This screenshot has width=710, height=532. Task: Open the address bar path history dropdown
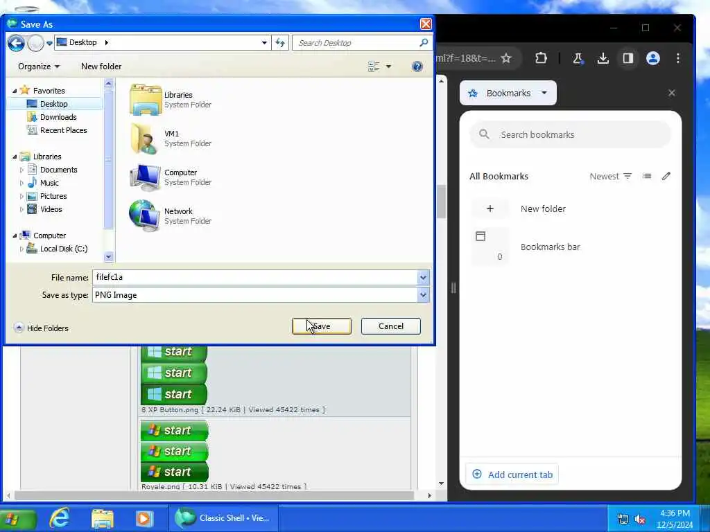click(x=264, y=43)
